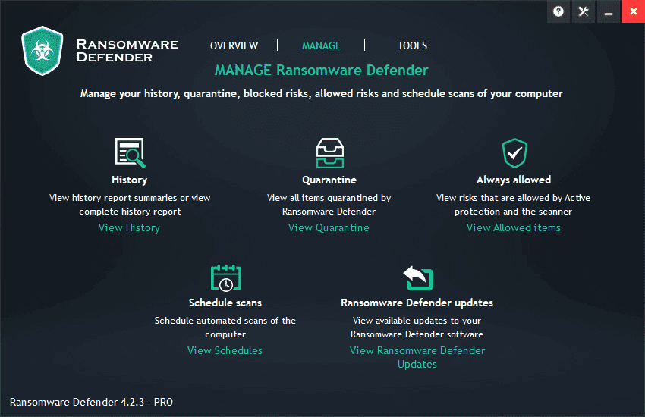The height and width of the screenshot is (417, 645).
Task: Click the Ransomware Defender biohazard shield logo
Action: click(x=42, y=51)
